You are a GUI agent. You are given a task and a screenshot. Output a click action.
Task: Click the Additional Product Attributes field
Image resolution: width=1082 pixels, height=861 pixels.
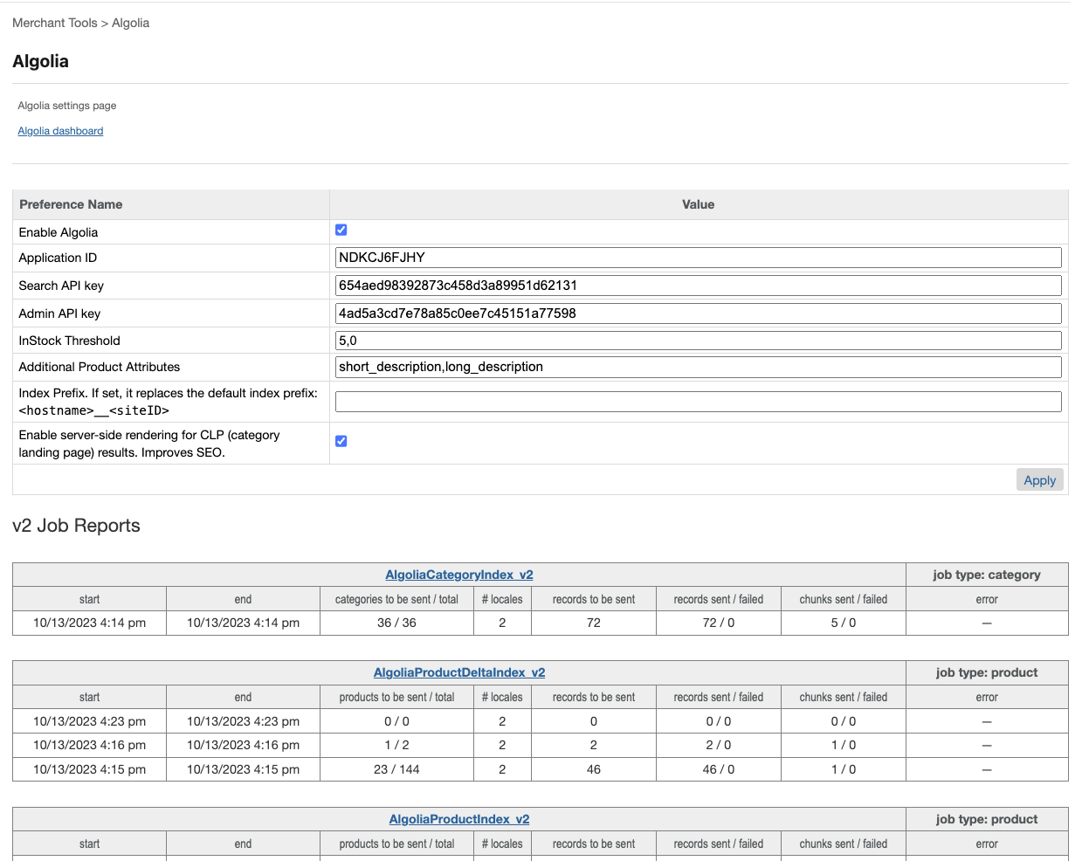click(x=699, y=367)
